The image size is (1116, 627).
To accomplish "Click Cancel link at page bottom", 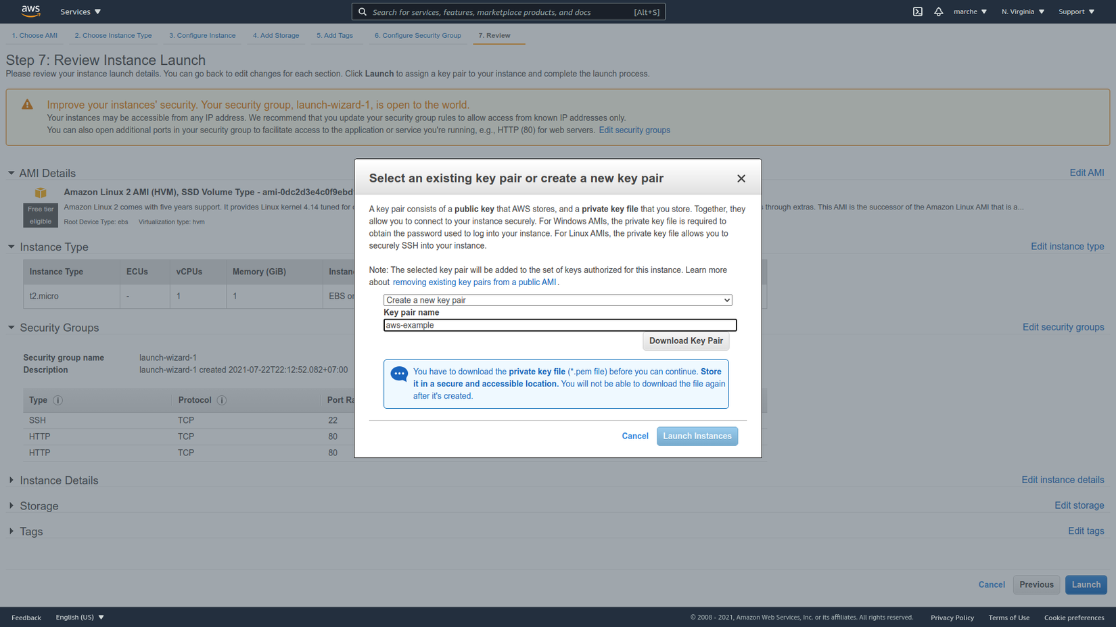I will click(992, 585).
